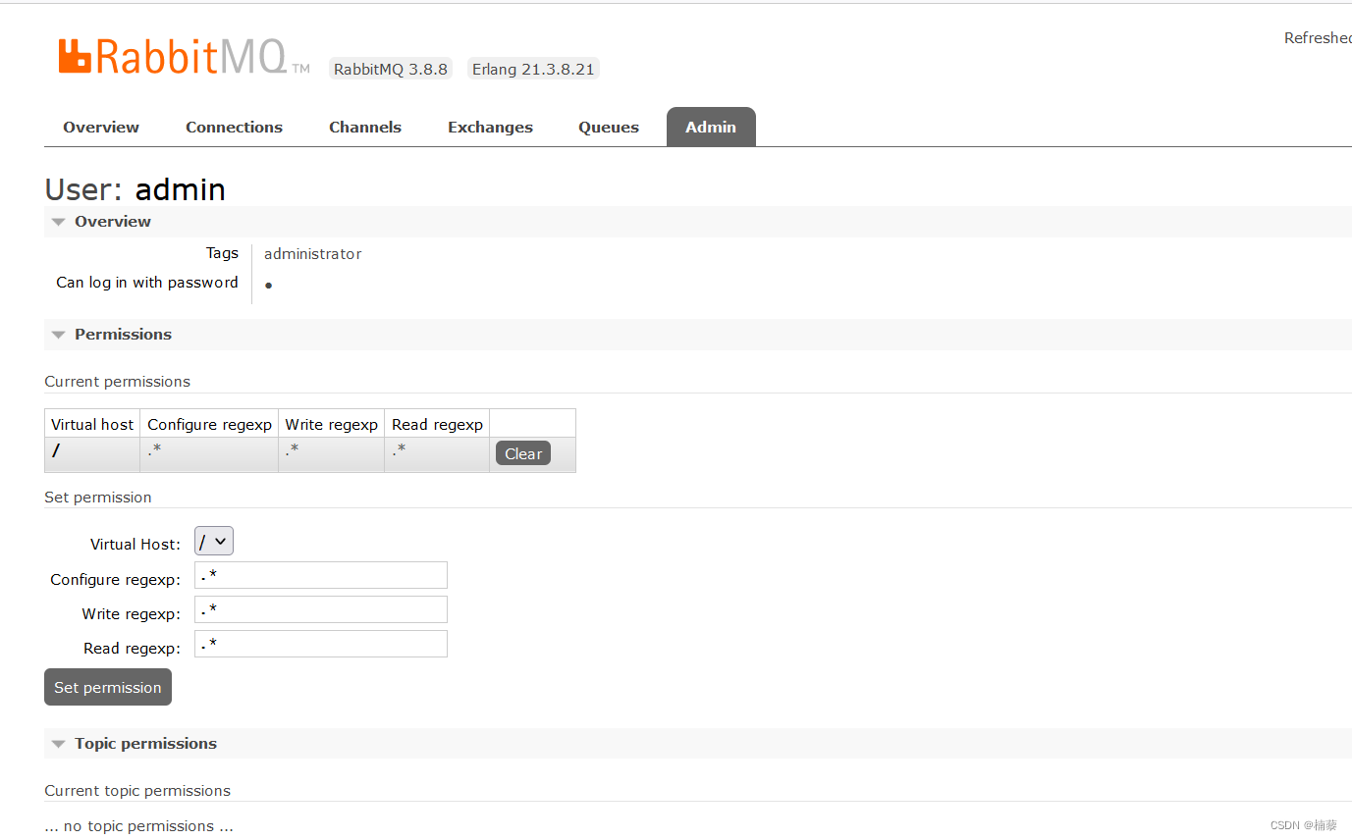
Task: Open the Connections tab
Action: pyautogui.click(x=234, y=127)
